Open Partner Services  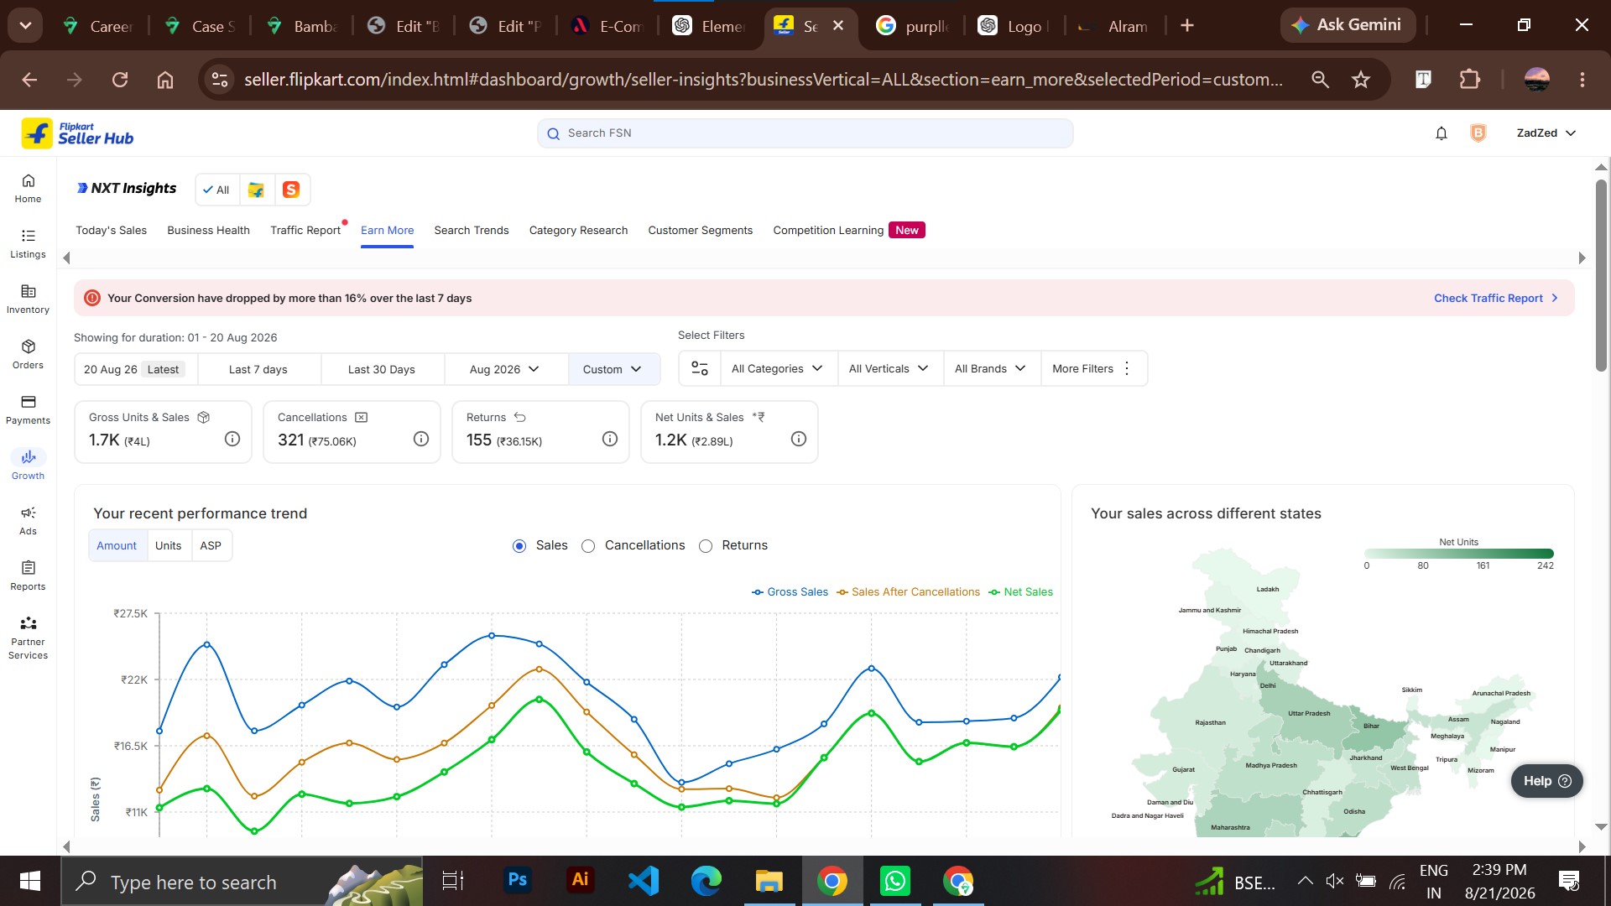[x=28, y=638]
